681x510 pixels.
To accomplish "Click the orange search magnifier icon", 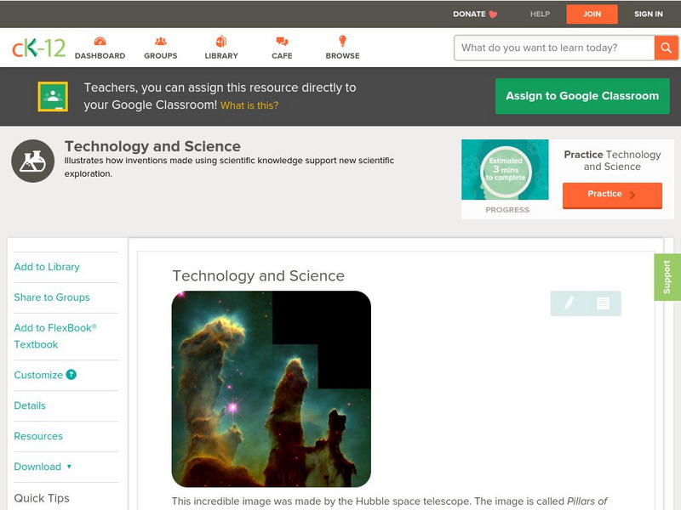I will 666,48.
